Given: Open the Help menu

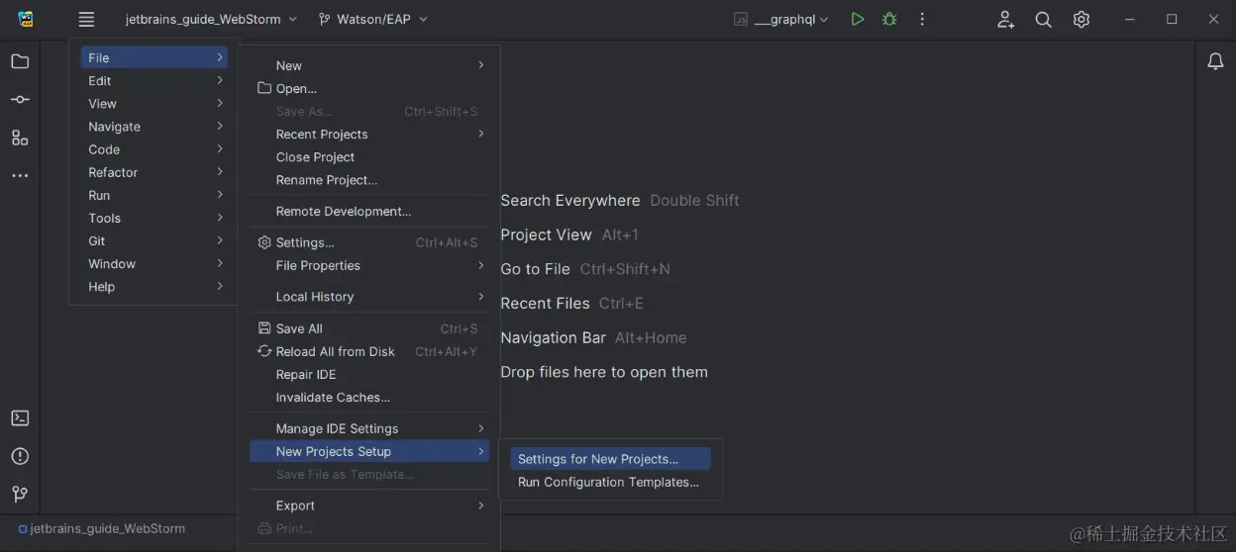Looking at the screenshot, I should 154,286.
